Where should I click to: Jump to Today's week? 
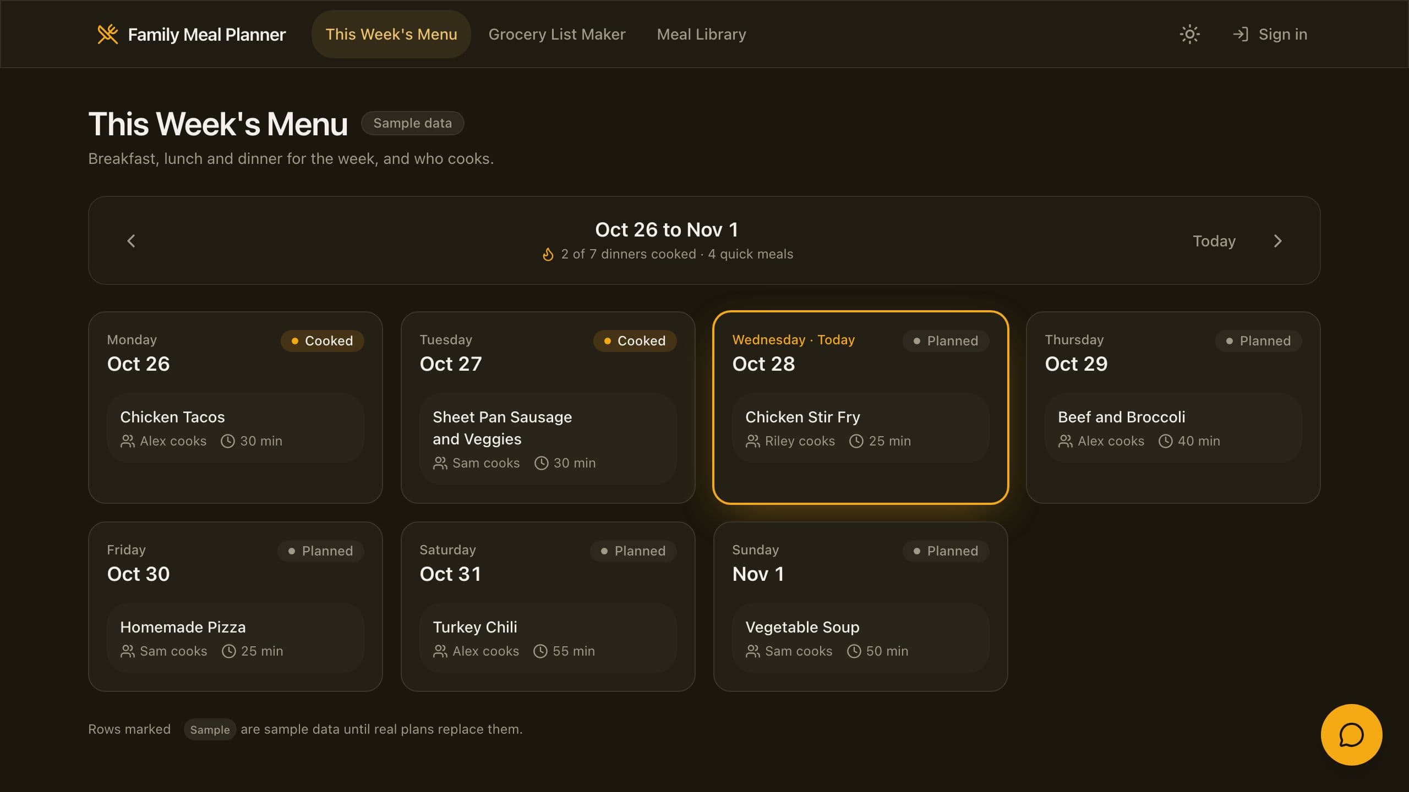(x=1214, y=241)
